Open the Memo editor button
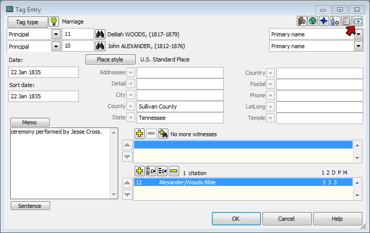Viewport: 370px width, 233px height. click(x=30, y=122)
